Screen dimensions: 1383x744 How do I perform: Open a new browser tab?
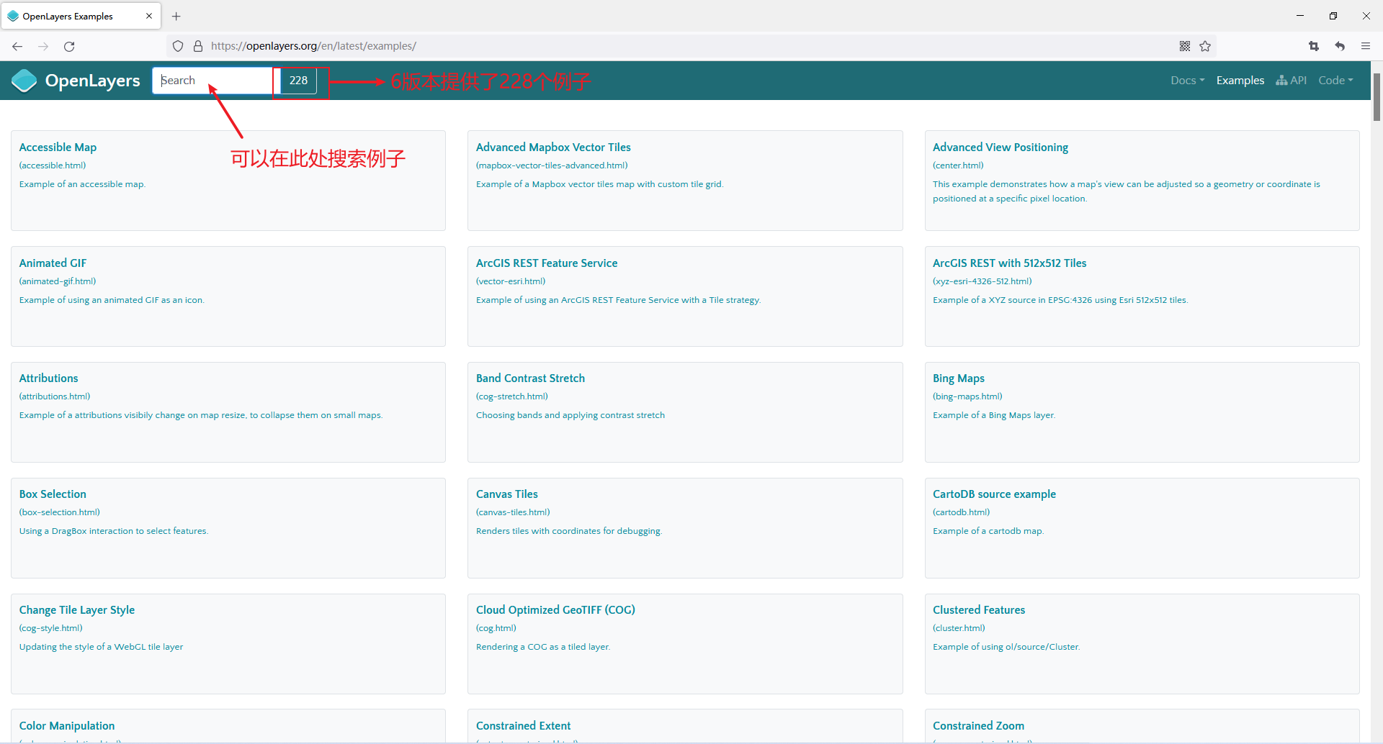click(176, 16)
